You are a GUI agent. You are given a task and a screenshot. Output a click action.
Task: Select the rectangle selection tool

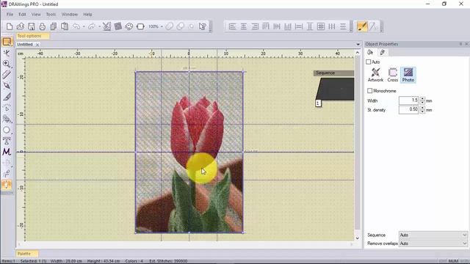[7, 42]
